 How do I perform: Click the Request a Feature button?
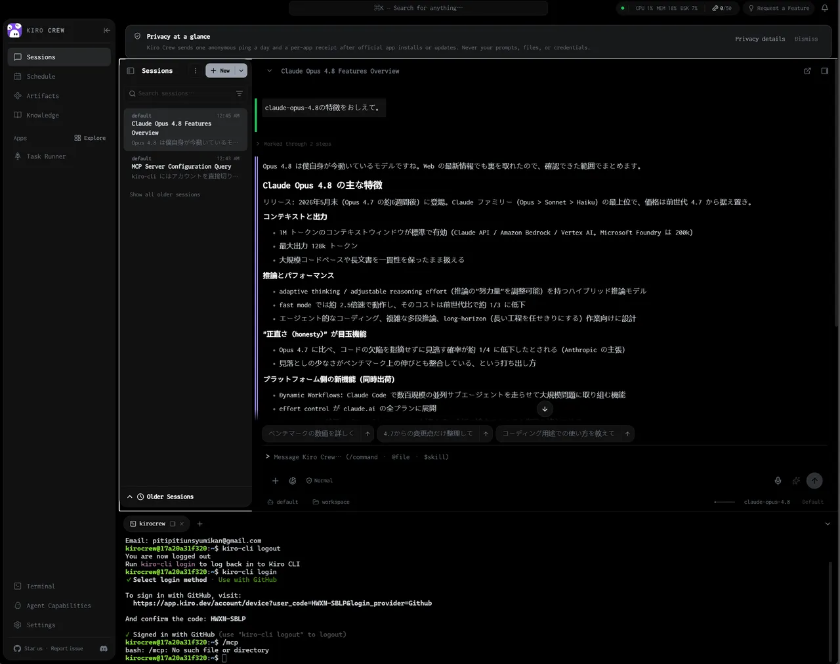pyautogui.click(x=779, y=8)
